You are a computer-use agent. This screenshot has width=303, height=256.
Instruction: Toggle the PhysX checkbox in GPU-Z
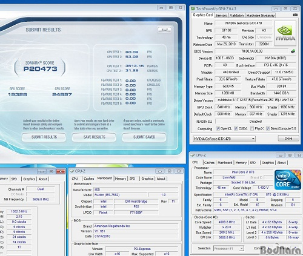point(252,128)
